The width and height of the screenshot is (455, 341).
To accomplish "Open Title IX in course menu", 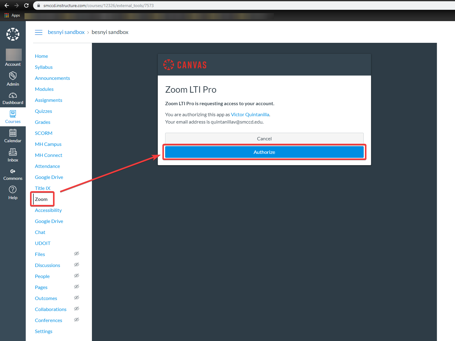I will (43, 188).
